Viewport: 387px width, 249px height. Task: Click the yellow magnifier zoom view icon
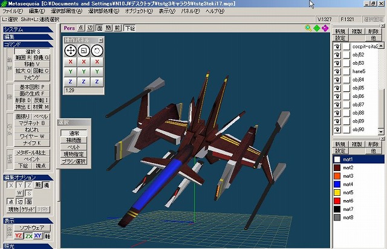(308, 28)
